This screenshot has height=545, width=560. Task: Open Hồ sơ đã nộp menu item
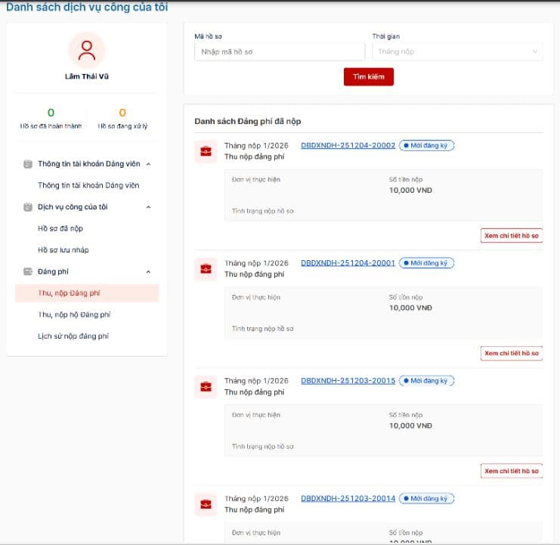tap(60, 228)
